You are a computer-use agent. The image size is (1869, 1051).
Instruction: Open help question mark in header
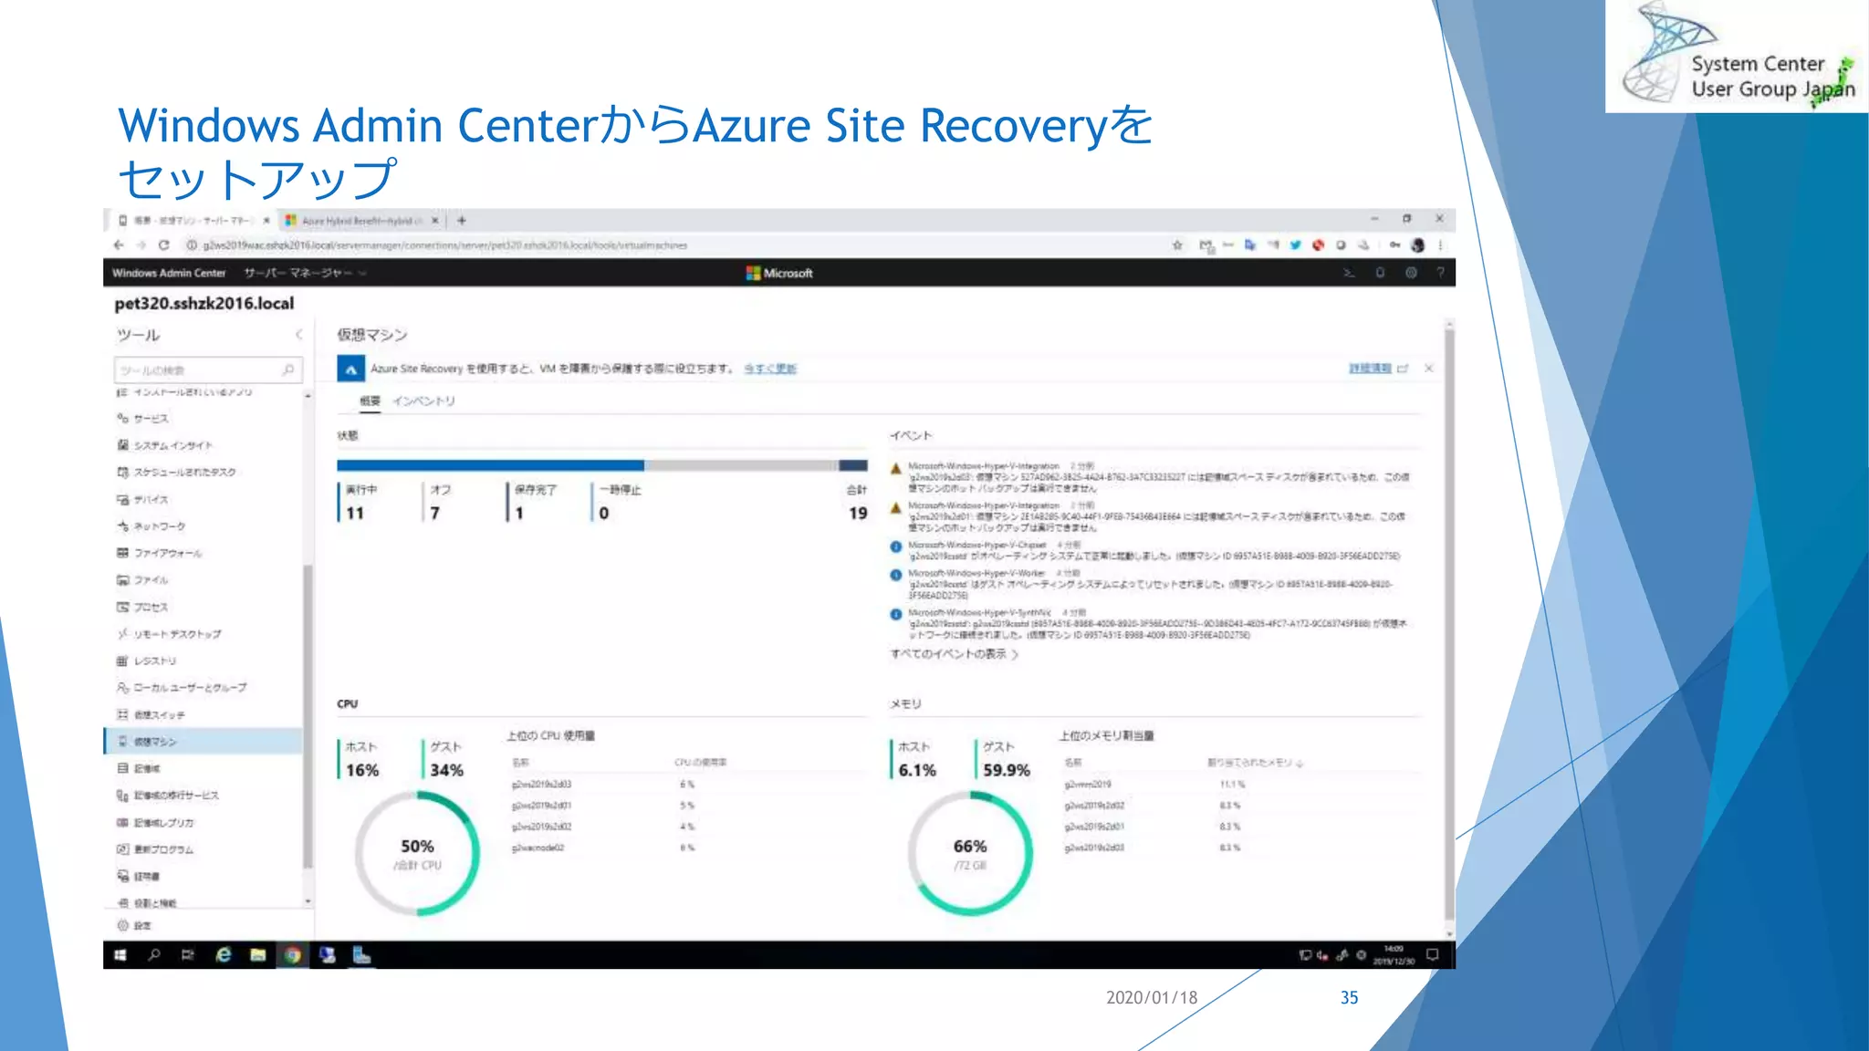pos(1440,273)
